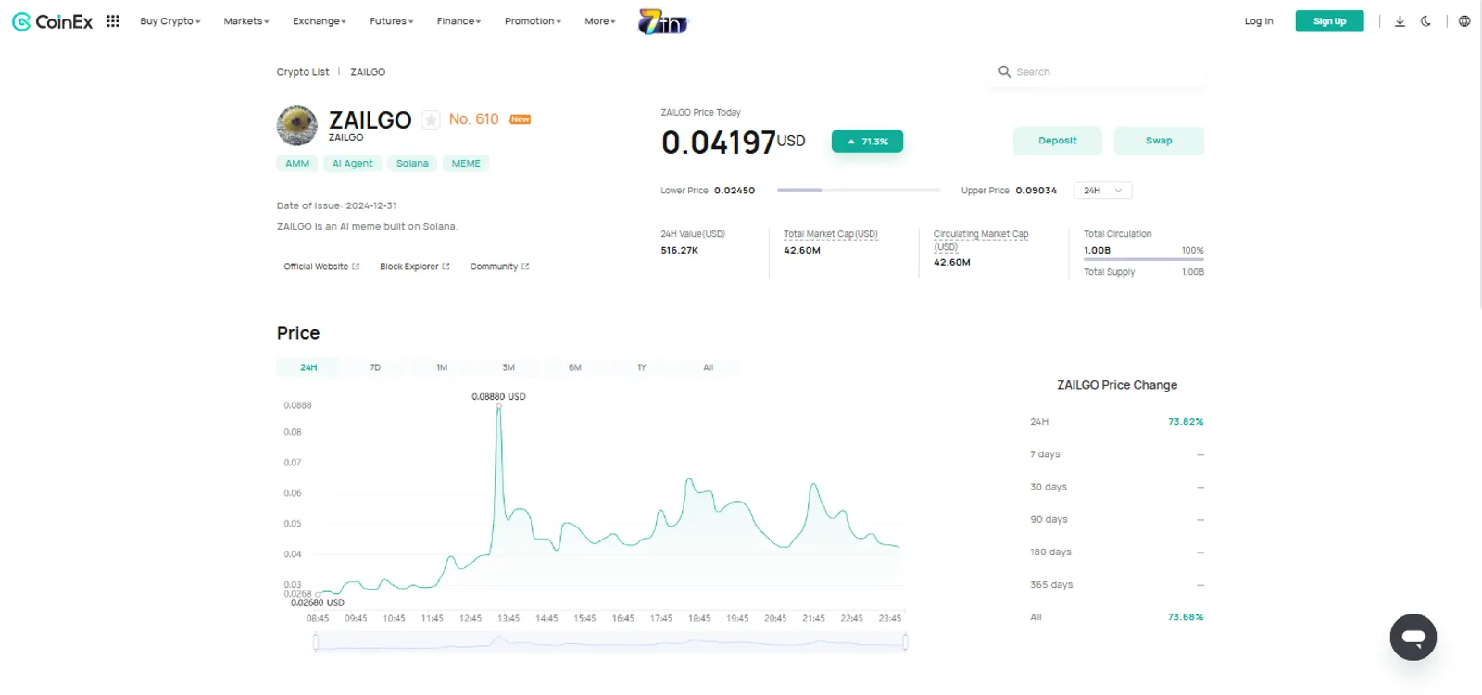Click the search magnifier icon
This screenshot has width=1482, height=695.
click(x=1004, y=71)
